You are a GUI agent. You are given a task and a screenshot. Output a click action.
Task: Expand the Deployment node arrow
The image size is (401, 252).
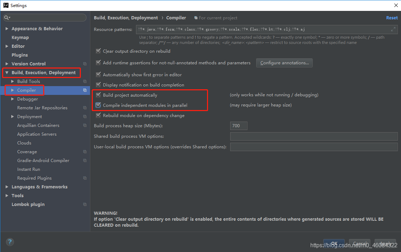(13, 117)
